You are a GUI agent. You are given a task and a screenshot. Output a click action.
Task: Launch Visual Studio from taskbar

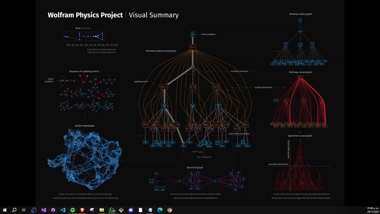click(43, 210)
